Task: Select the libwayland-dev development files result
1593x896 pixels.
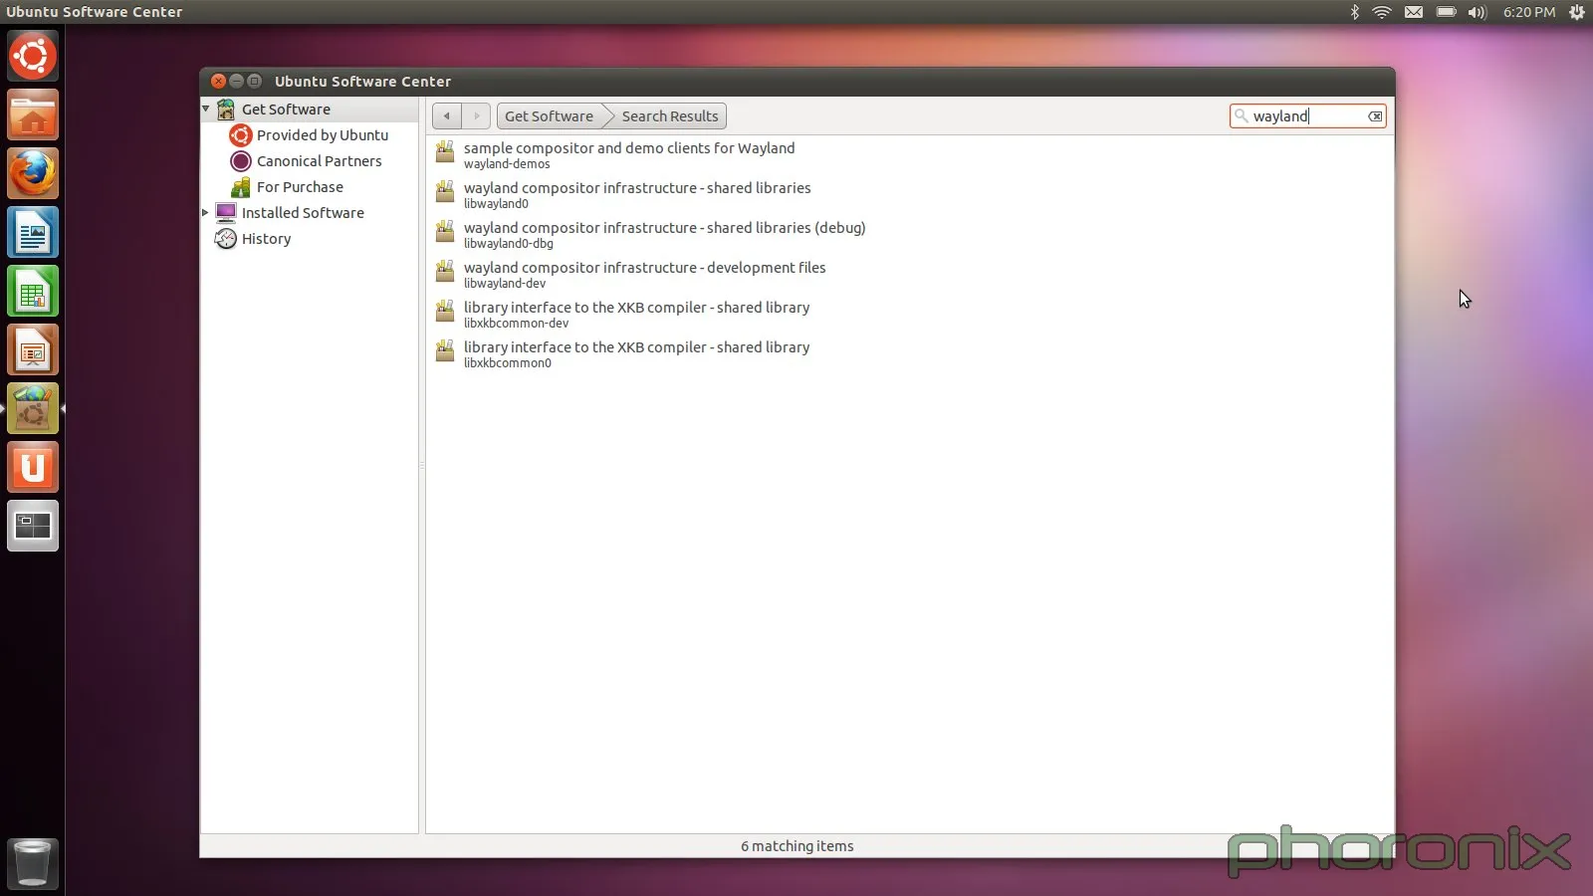Action: (x=910, y=274)
